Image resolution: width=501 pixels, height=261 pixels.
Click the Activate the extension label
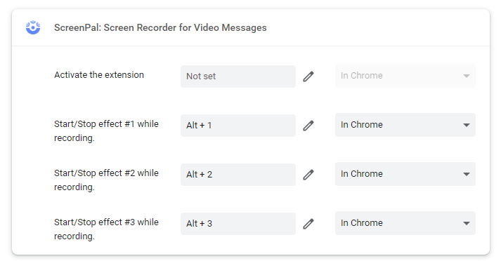(99, 74)
